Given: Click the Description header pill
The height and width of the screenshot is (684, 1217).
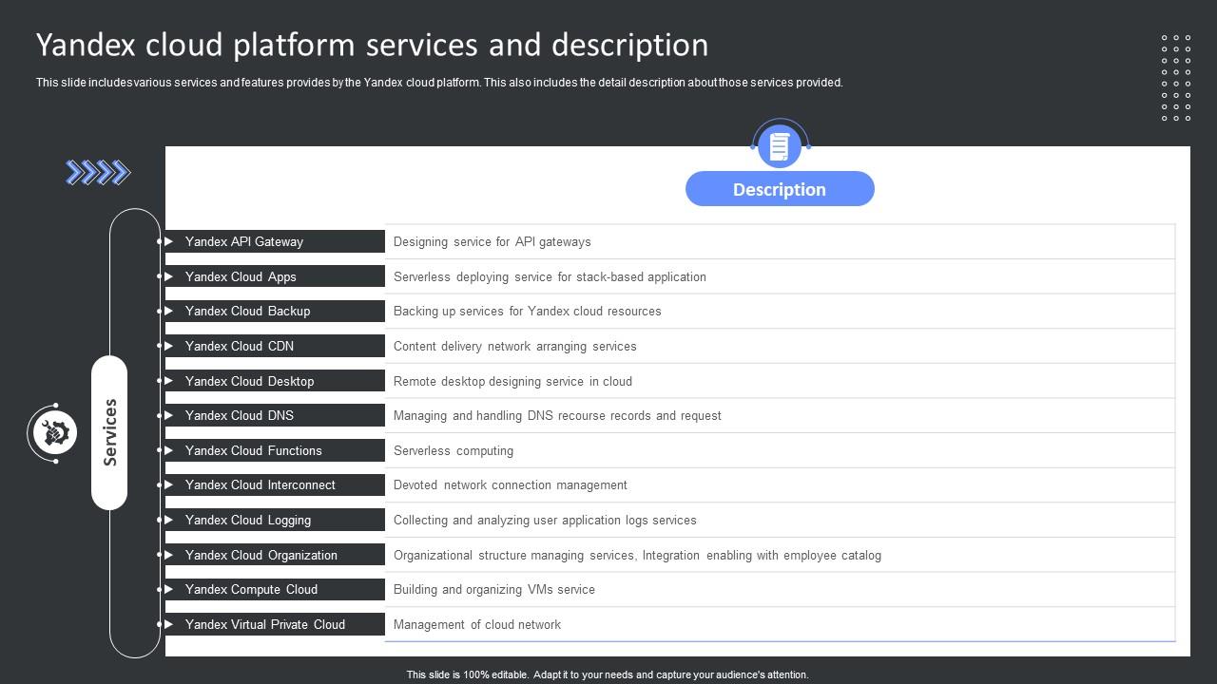Looking at the screenshot, I should tap(780, 189).
